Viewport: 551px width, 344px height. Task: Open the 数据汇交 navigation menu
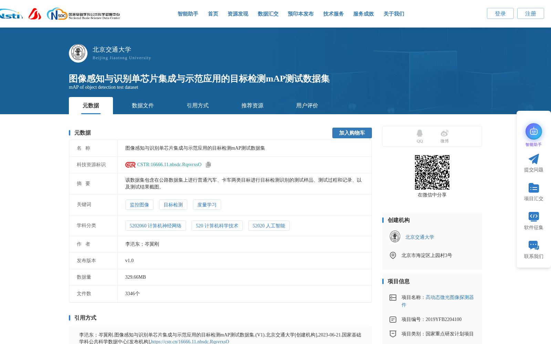point(268,14)
